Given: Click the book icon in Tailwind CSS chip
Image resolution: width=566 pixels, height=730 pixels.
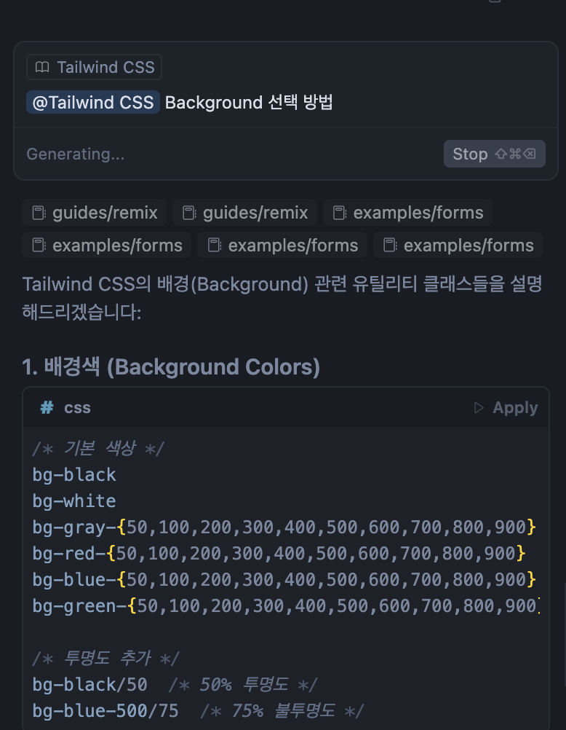Looking at the screenshot, I should 42,67.
